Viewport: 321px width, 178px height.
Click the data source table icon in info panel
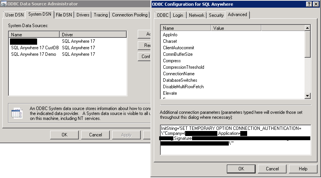(17, 113)
